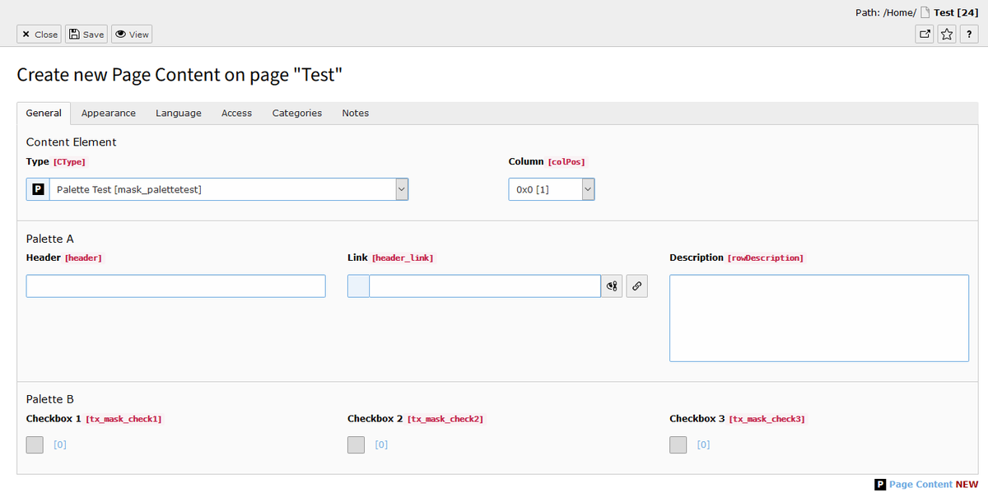Viewport: 988px width, 502px height.
Task: Save the new page content
Action: tap(86, 35)
